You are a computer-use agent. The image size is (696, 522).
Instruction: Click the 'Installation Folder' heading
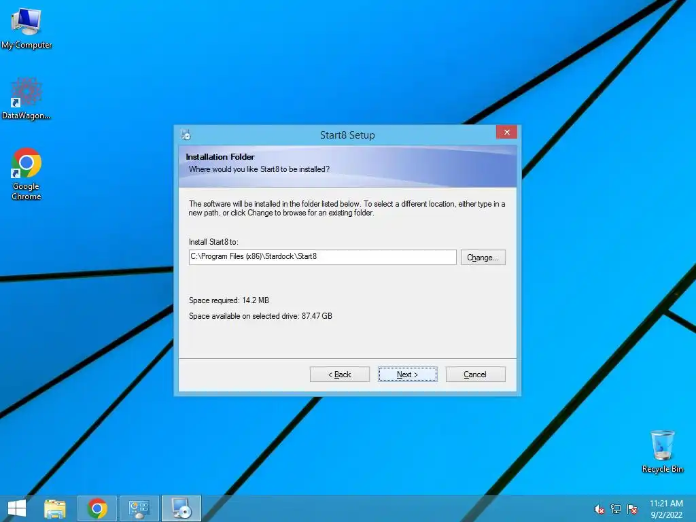220,157
